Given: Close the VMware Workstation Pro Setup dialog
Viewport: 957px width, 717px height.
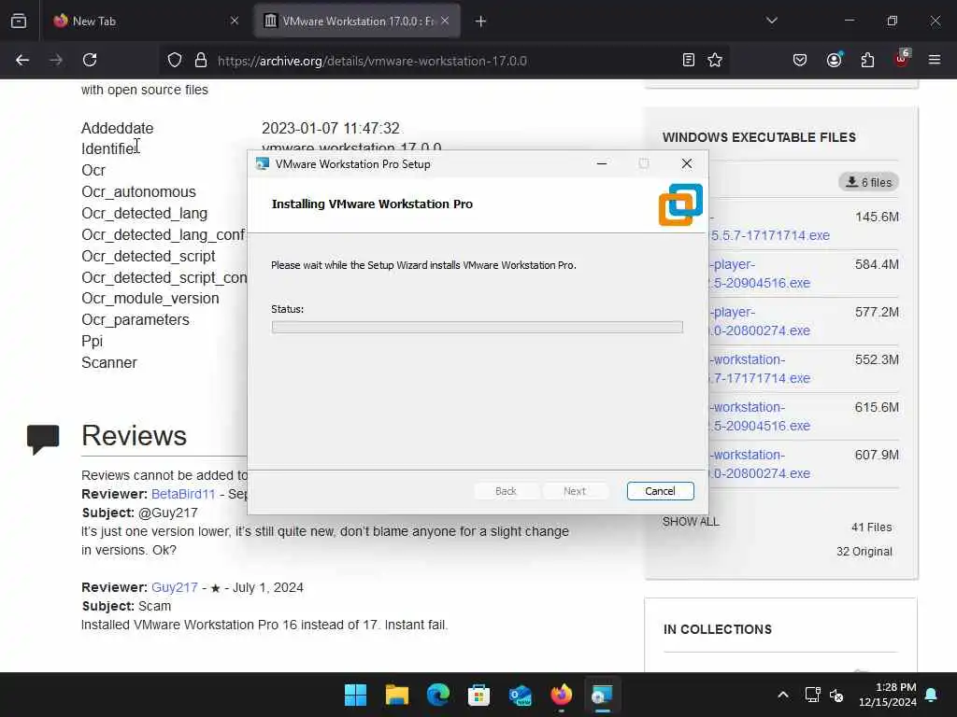Looking at the screenshot, I should click(687, 163).
